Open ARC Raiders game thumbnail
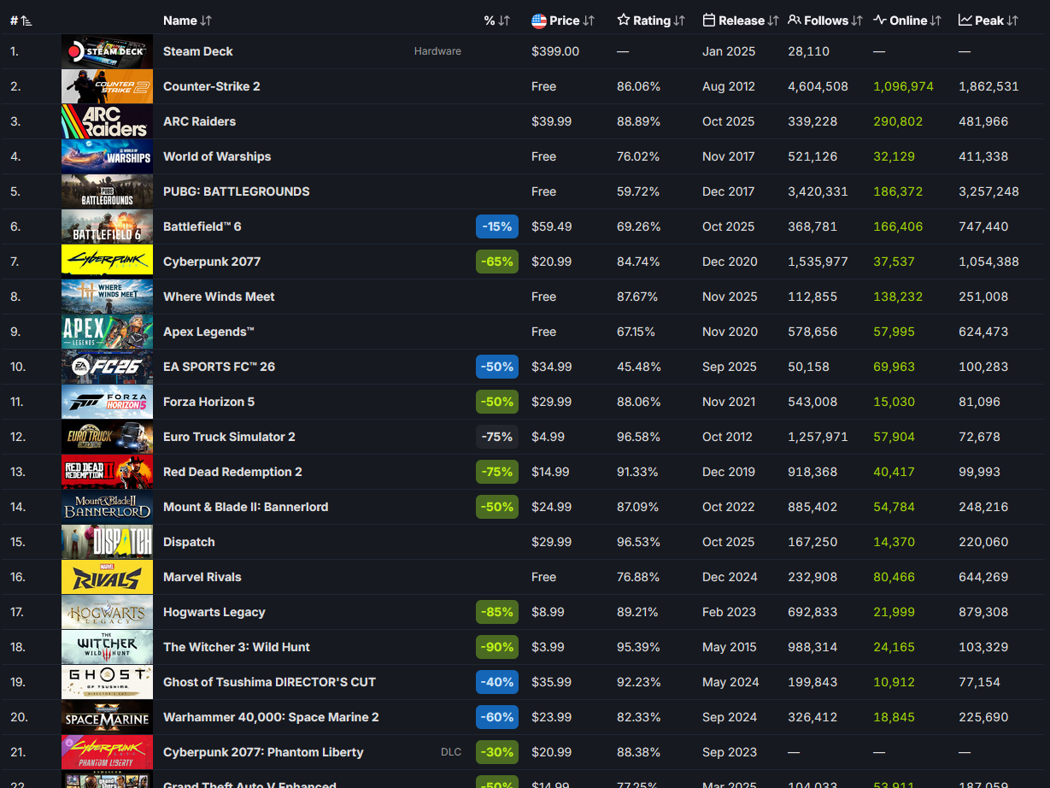 pos(107,121)
